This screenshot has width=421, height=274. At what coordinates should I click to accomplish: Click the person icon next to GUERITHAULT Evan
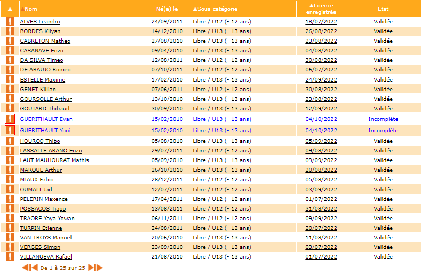10,119
